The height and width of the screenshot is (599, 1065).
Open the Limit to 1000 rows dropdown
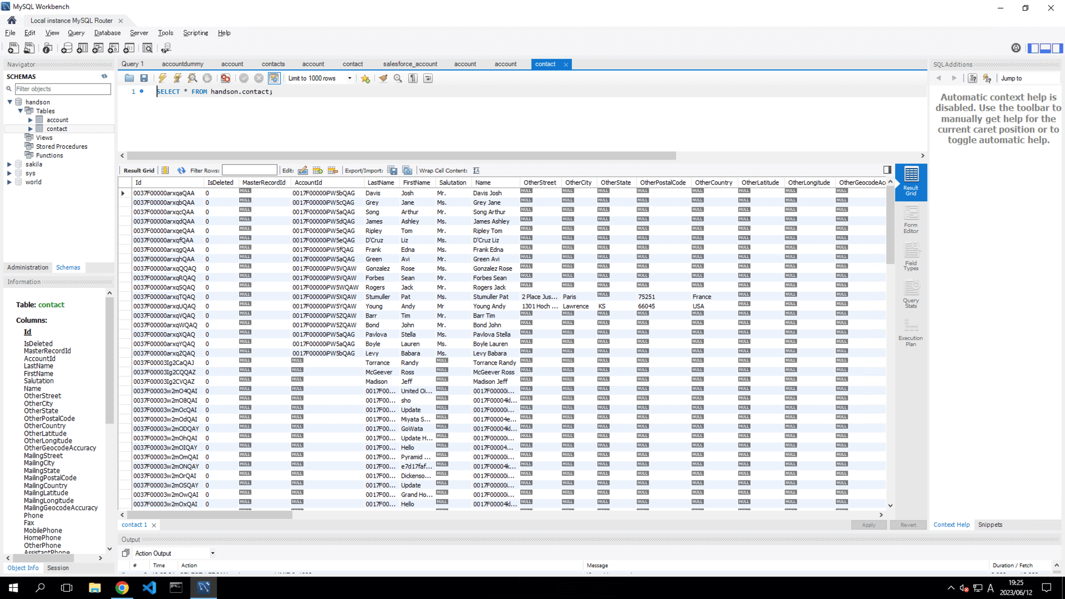[x=349, y=78]
